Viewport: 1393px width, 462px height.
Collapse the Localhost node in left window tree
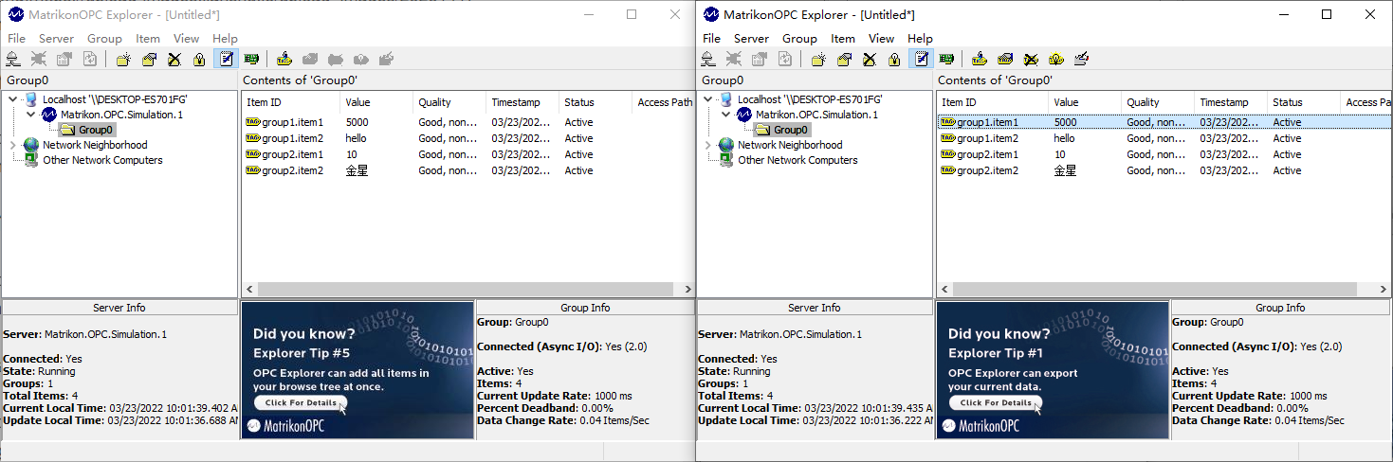point(12,99)
